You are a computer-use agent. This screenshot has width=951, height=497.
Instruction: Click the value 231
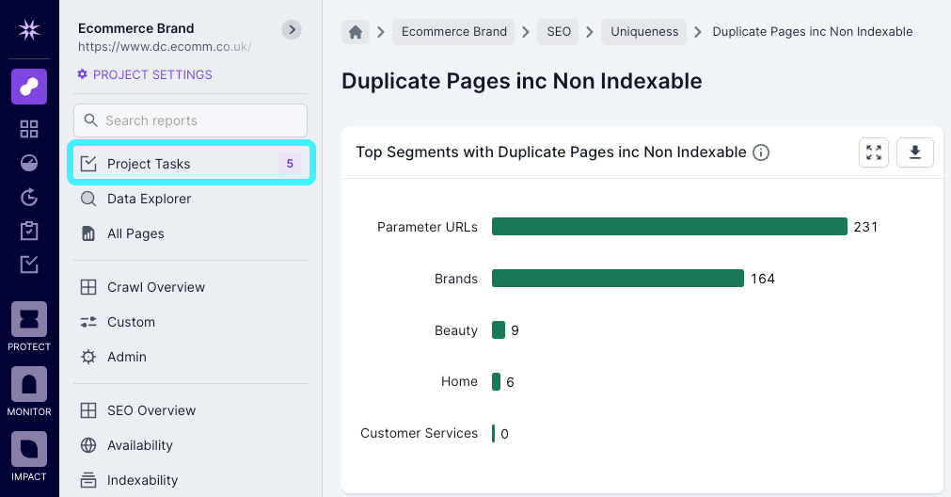coord(865,227)
